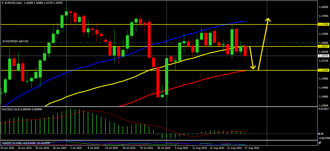Click the 1.18260 price scale label
This screenshot has height=151, width=330.
click(x=323, y=7)
